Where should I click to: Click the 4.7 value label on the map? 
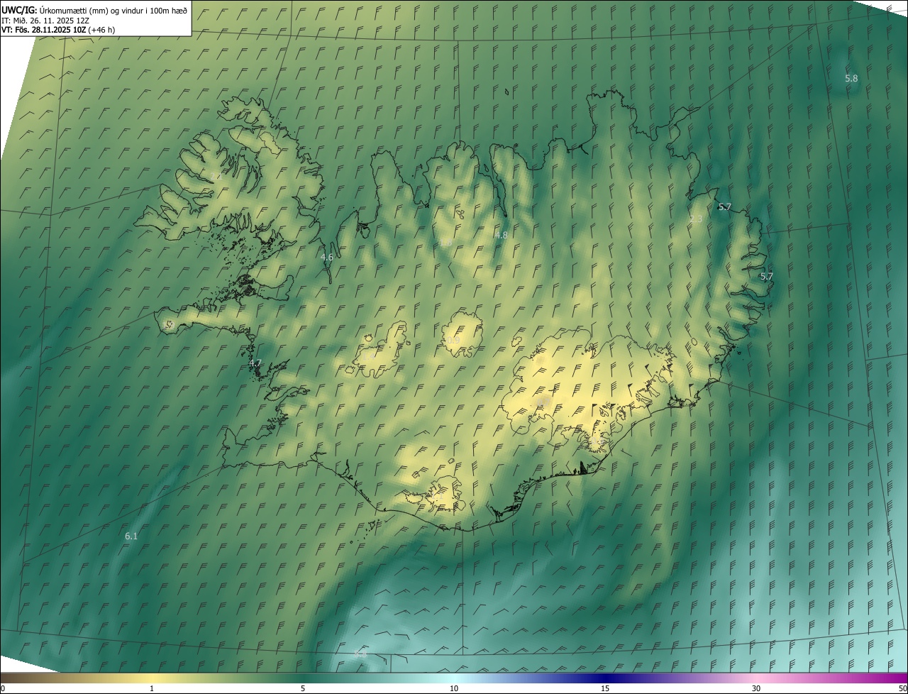coord(255,363)
